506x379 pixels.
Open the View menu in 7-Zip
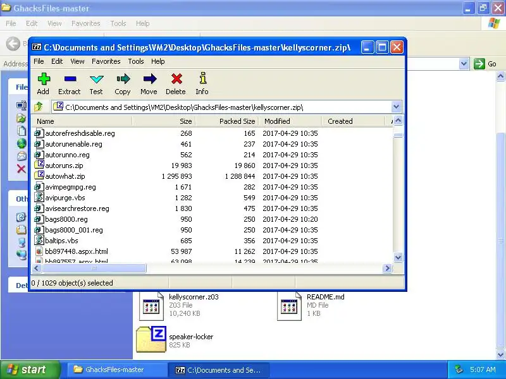[x=77, y=61]
